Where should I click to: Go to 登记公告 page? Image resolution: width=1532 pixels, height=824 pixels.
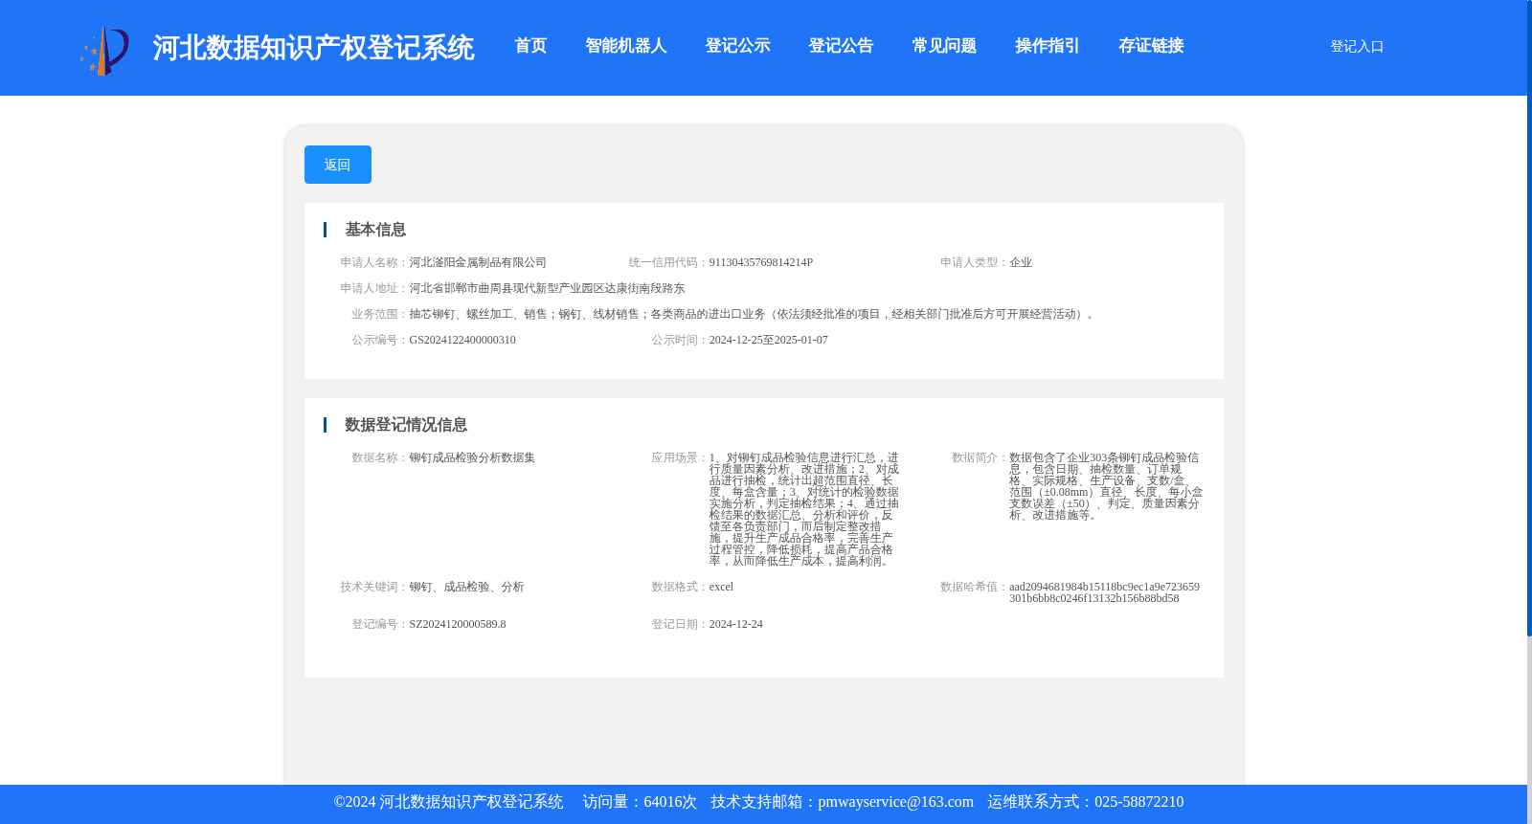tap(841, 46)
